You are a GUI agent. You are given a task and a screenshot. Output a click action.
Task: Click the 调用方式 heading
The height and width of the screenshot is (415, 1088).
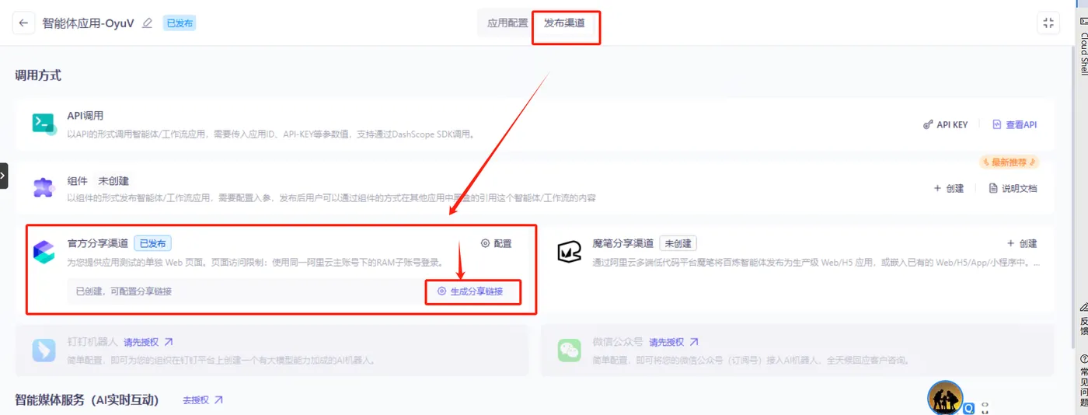(x=38, y=75)
